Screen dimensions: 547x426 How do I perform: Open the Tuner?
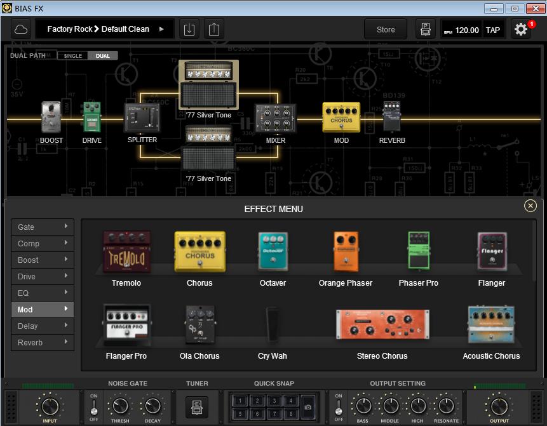pos(197,407)
